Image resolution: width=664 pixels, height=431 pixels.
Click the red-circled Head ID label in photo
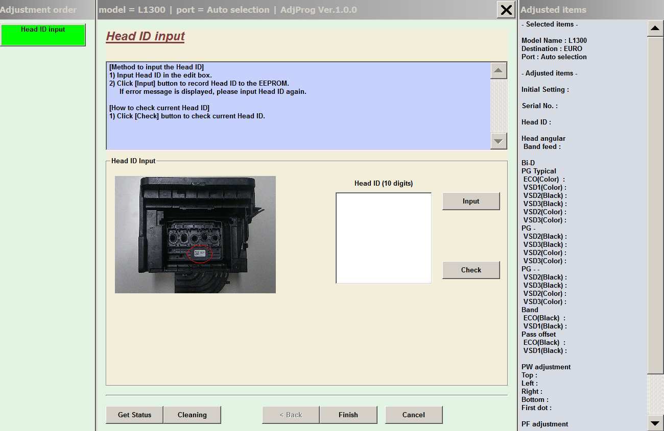coord(199,253)
